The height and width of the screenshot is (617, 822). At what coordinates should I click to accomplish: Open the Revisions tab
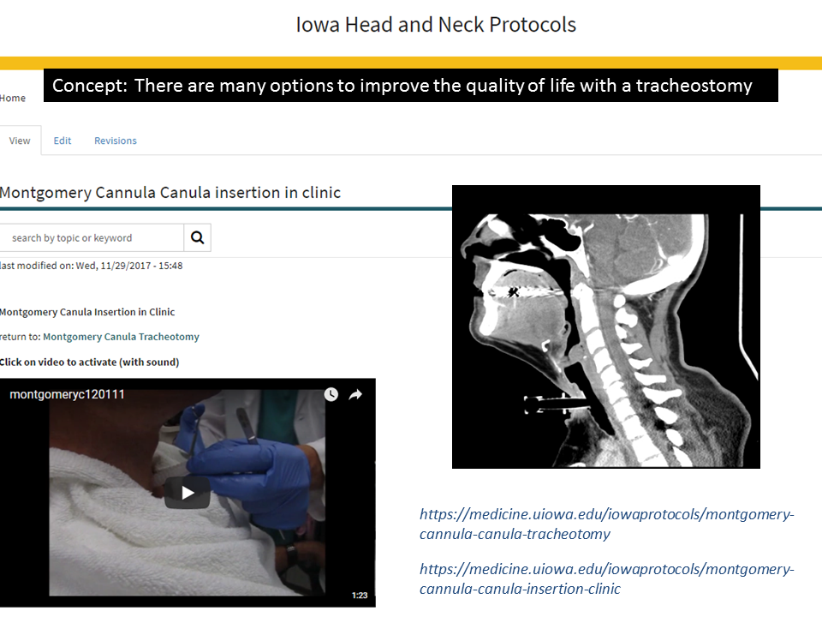click(x=116, y=141)
